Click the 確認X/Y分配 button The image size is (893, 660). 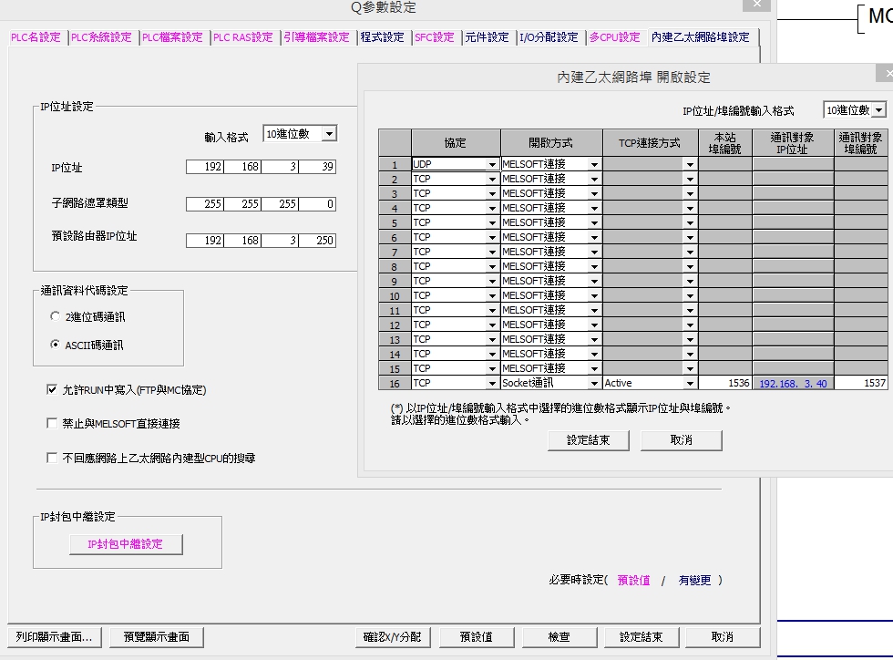tap(392, 637)
